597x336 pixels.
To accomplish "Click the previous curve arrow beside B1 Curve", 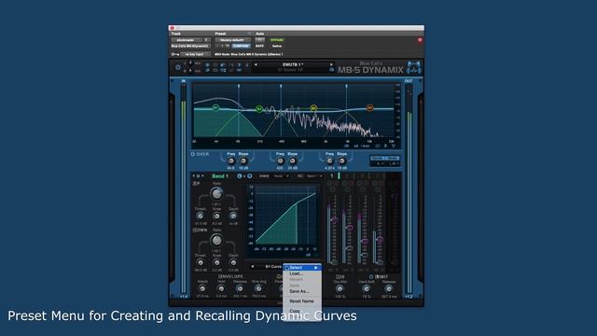I will [252, 266].
